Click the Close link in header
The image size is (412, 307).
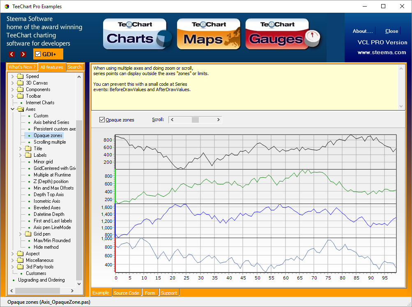[x=391, y=31]
